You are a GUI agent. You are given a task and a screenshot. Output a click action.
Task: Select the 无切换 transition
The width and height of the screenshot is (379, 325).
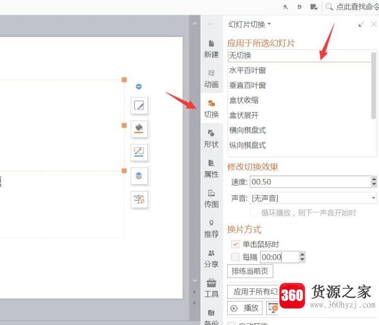click(299, 56)
